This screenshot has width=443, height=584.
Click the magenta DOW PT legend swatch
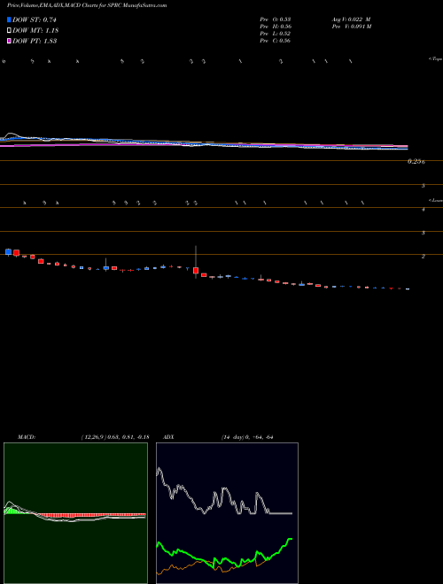9,41
